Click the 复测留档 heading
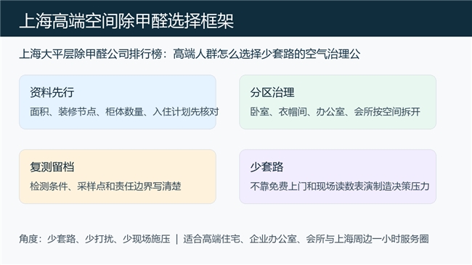 tap(52, 166)
